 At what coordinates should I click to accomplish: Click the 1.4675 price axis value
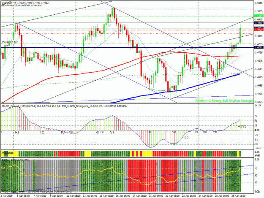point(259,61)
